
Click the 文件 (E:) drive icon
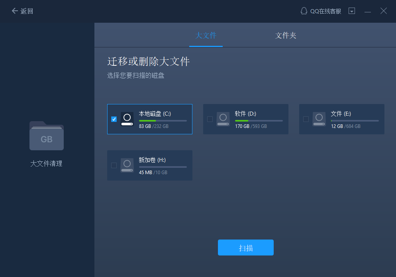(x=319, y=119)
